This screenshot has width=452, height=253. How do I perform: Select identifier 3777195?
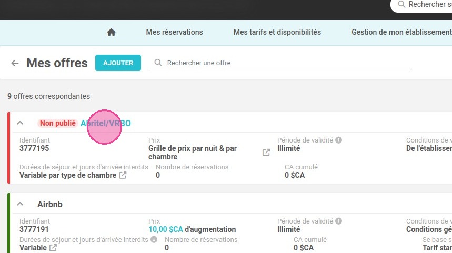point(34,148)
